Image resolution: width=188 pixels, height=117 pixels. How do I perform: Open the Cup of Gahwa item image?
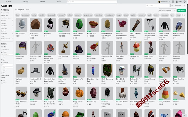tap(64, 48)
